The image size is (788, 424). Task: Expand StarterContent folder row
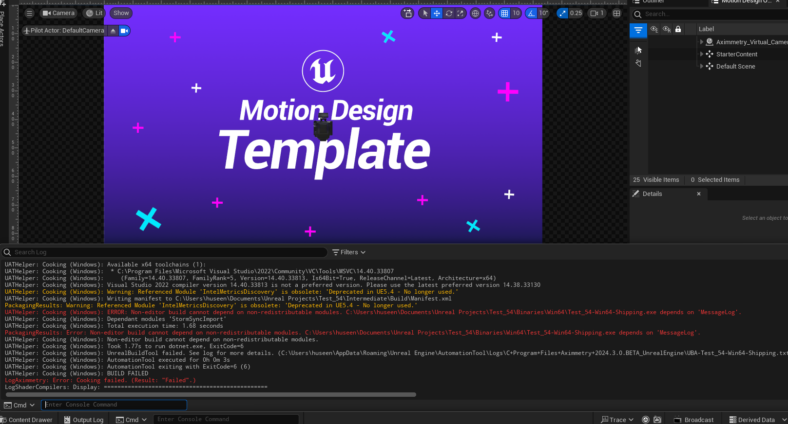702,54
